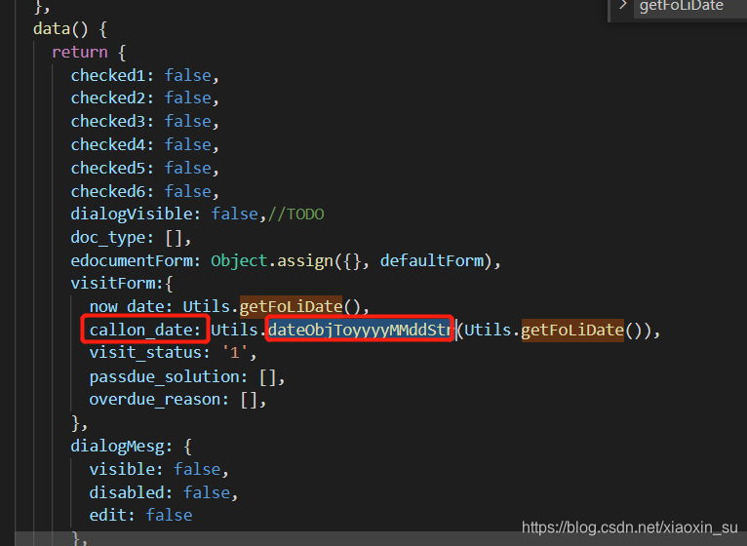The width and height of the screenshot is (747, 546).
Task: Click the 'passdue_solution' property
Action: pos(164,377)
